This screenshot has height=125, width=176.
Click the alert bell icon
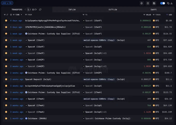142,3
